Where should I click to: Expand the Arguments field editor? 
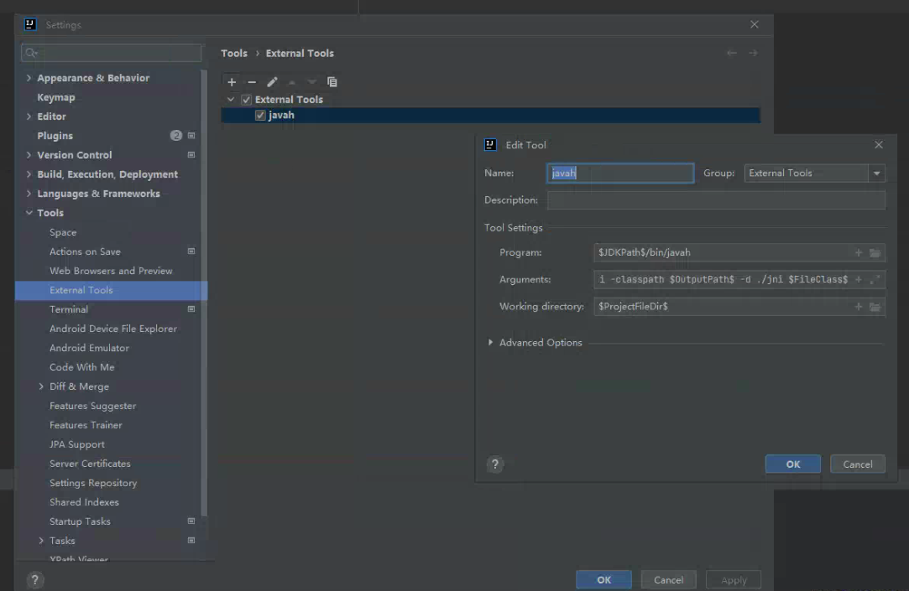click(875, 280)
